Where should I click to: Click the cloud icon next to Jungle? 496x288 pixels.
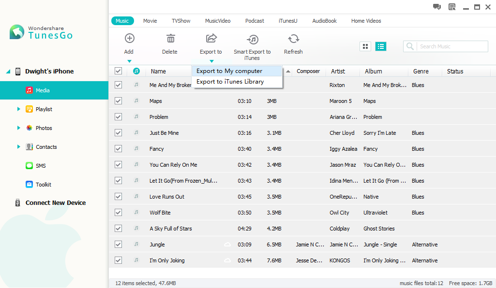point(227,245)
